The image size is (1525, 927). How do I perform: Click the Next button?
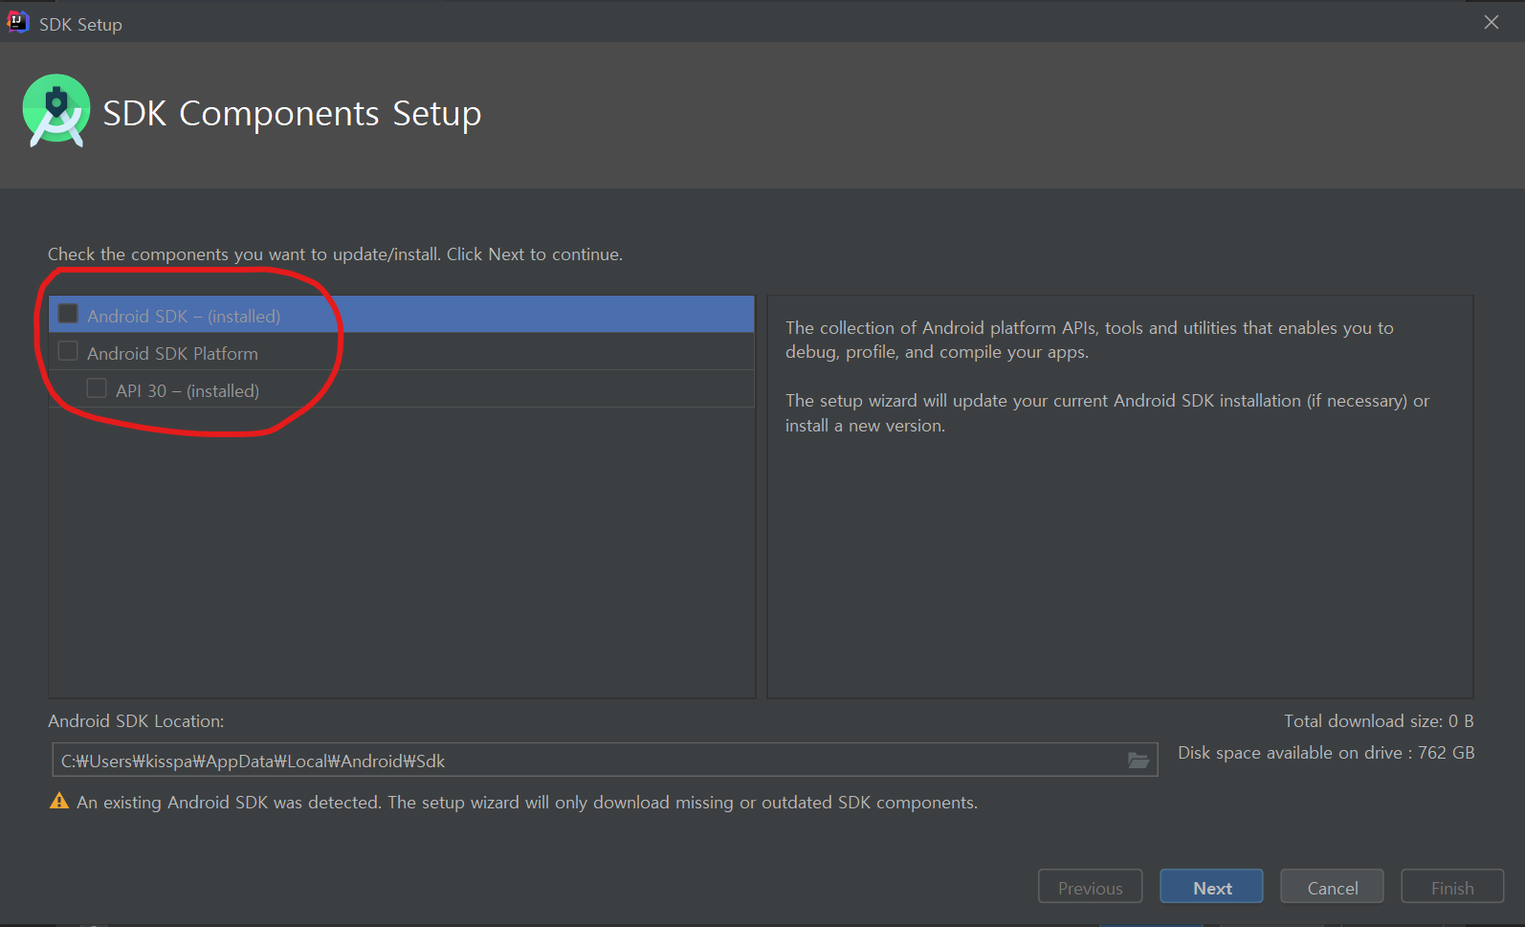1211,887
